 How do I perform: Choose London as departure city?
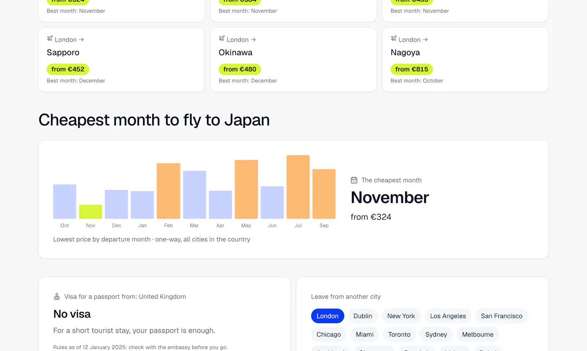coord(328,316)
